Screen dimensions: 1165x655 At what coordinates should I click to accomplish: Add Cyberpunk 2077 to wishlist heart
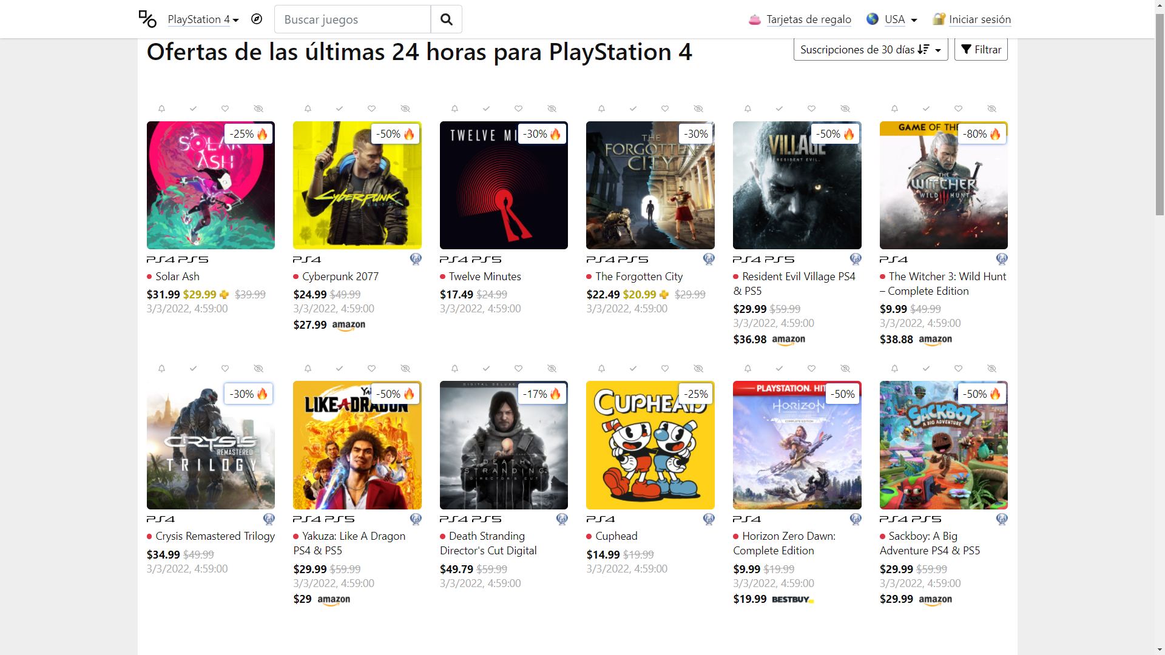click(x=371, y=109)
